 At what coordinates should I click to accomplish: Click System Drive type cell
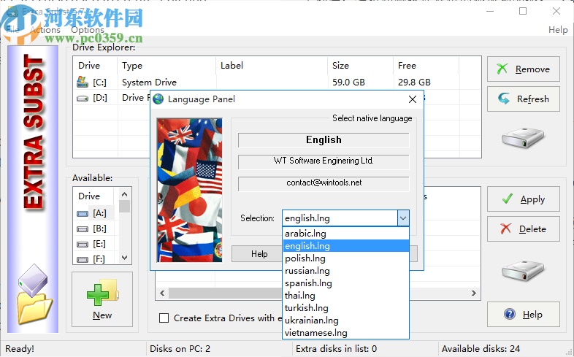(x=150, y=82)
